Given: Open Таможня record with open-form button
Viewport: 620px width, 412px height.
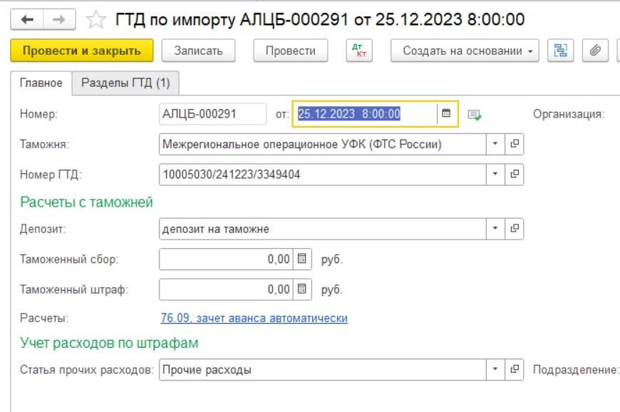Looking at the screenshot, I should click(x=515, y=144).
